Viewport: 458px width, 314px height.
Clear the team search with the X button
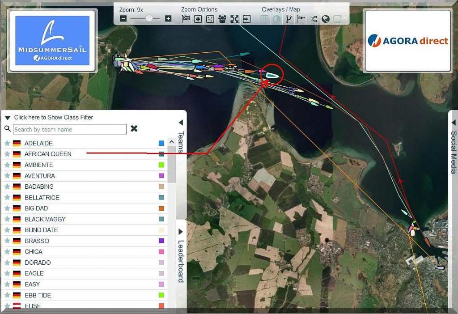pyautogui.click(x=134, y=129)
